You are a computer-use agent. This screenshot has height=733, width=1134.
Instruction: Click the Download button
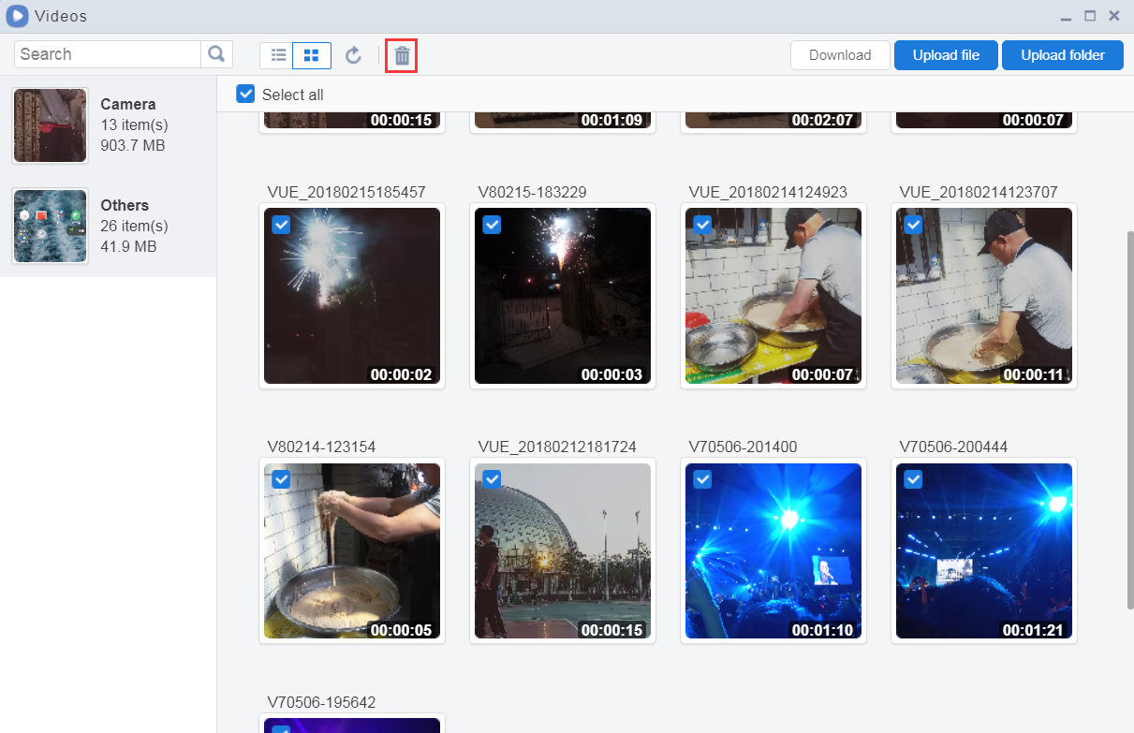click(x=840, y=55)
